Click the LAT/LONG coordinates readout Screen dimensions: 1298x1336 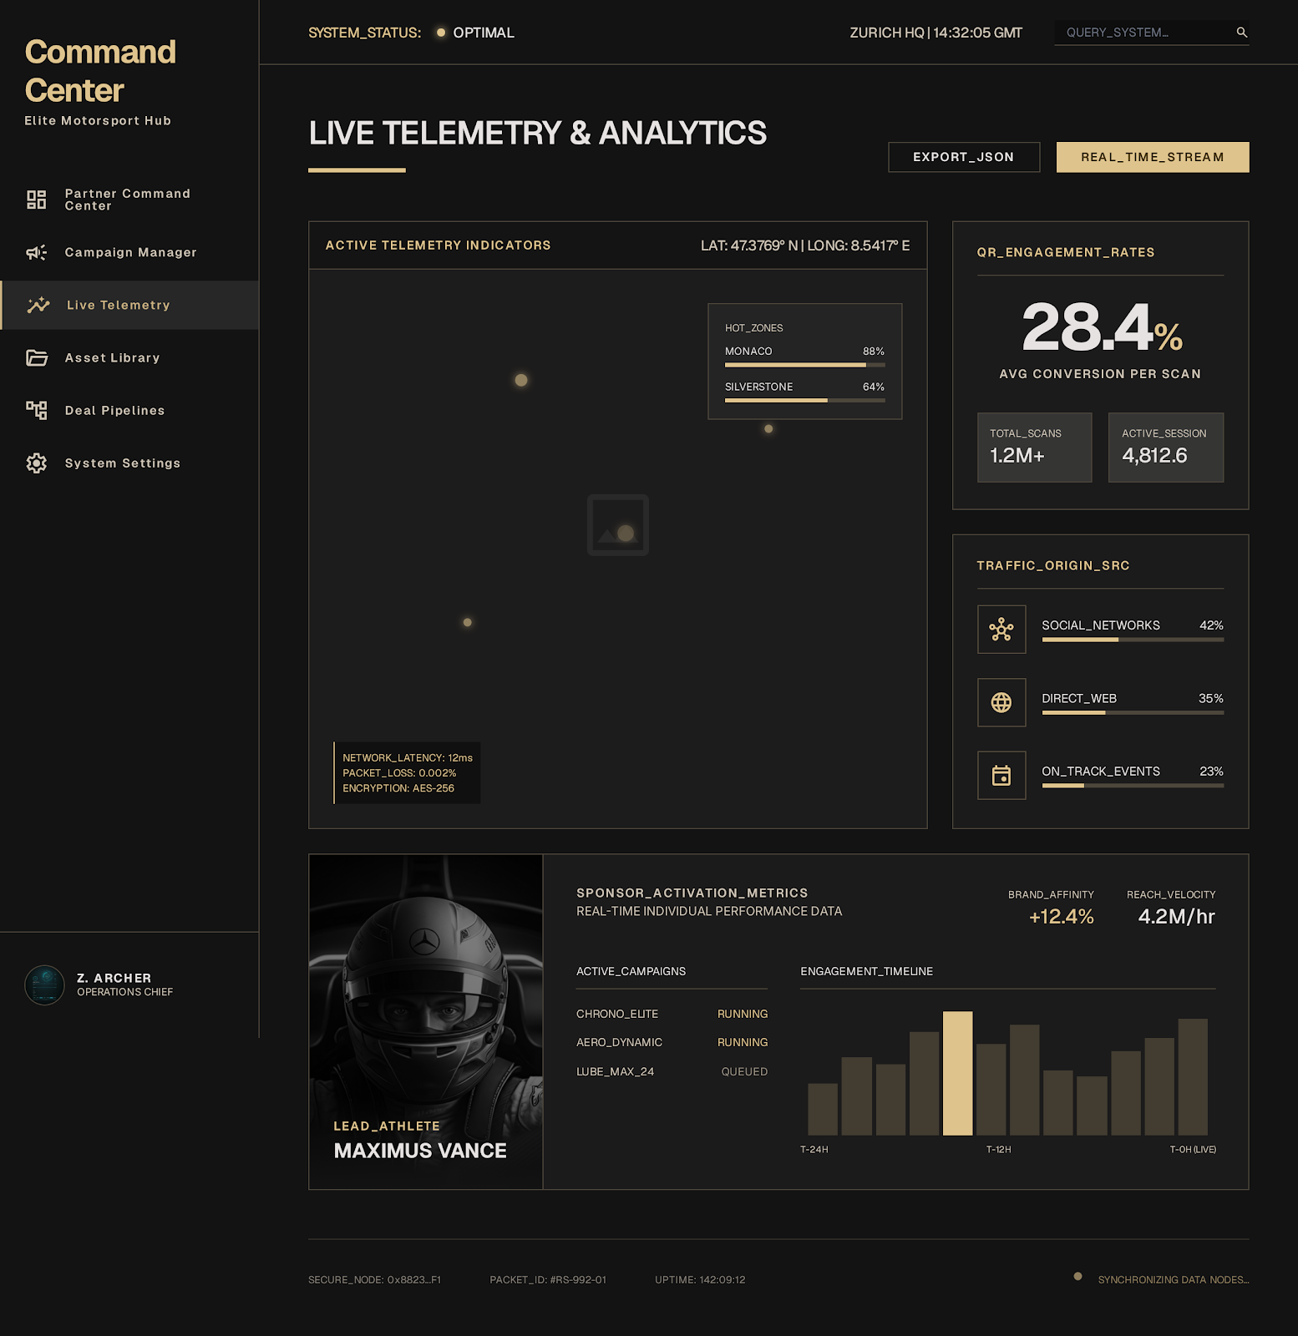tap(805, 245)
